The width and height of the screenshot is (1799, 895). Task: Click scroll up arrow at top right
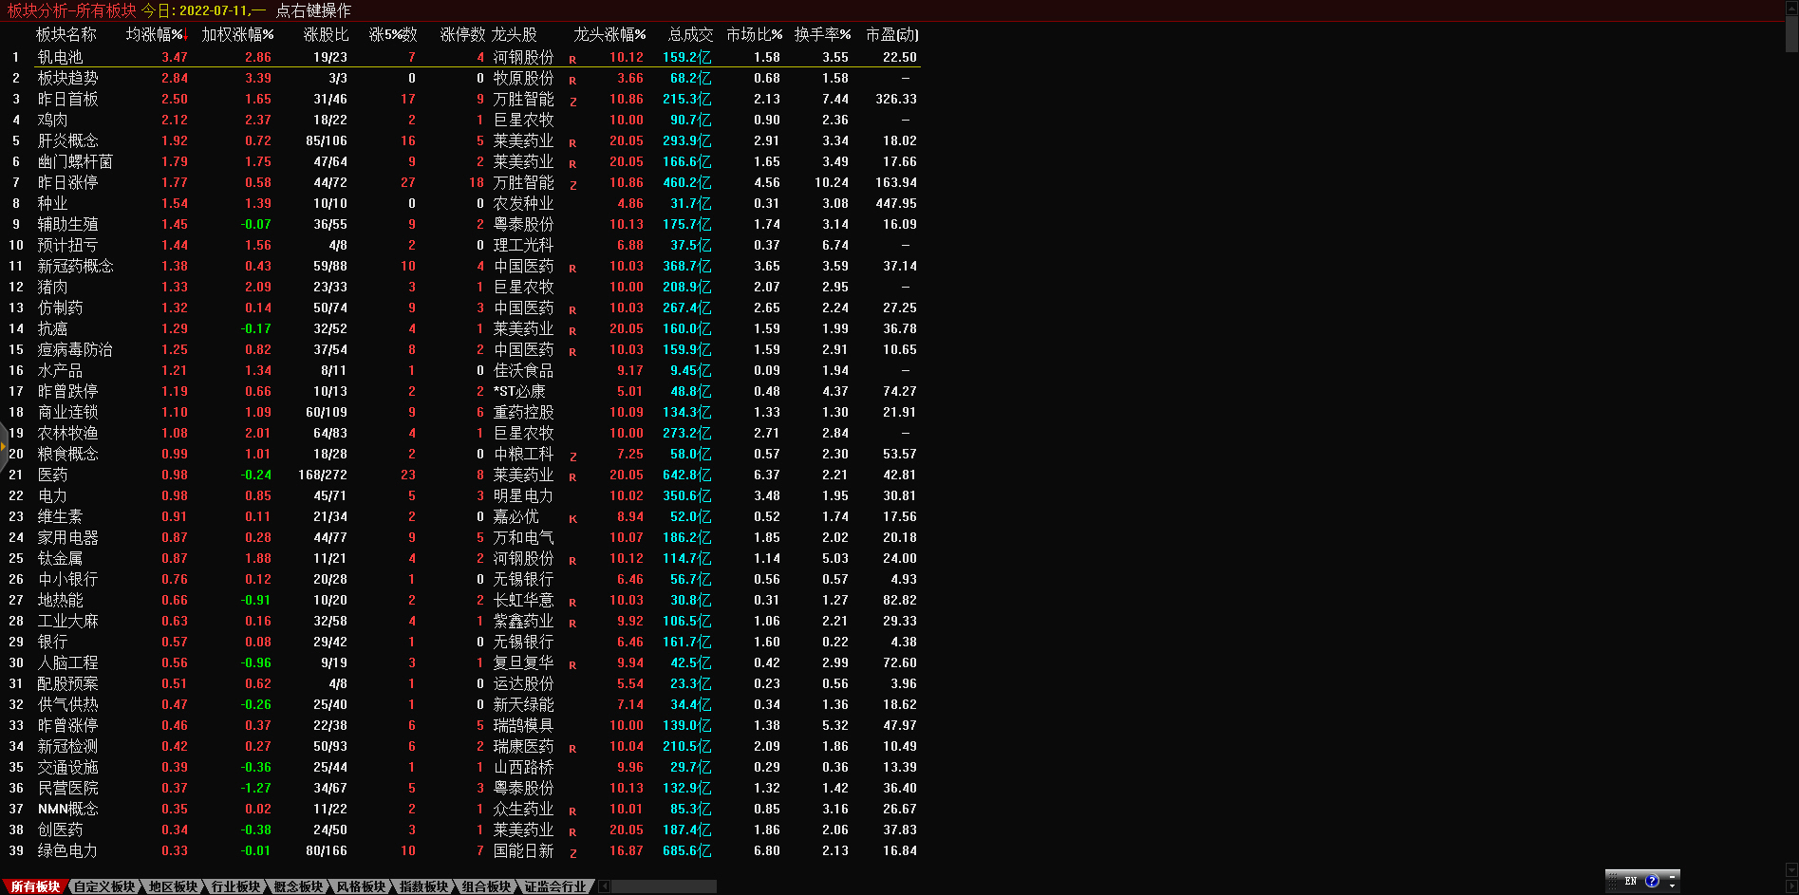1791,9
